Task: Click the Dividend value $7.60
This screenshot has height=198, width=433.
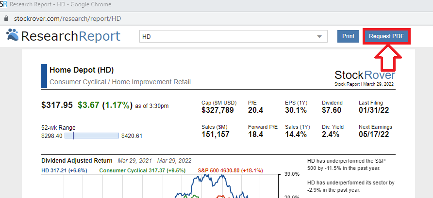Action: 332,110
